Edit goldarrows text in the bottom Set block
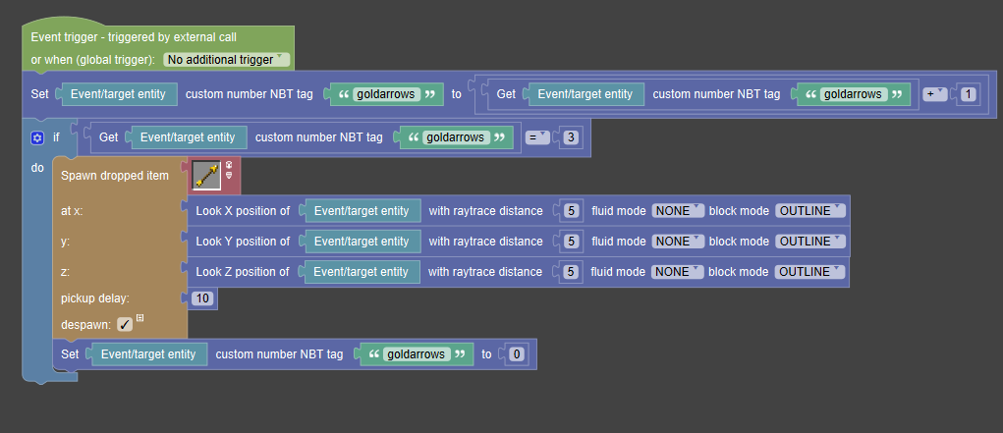This screenshot has width=1003, height=433. 417,354
